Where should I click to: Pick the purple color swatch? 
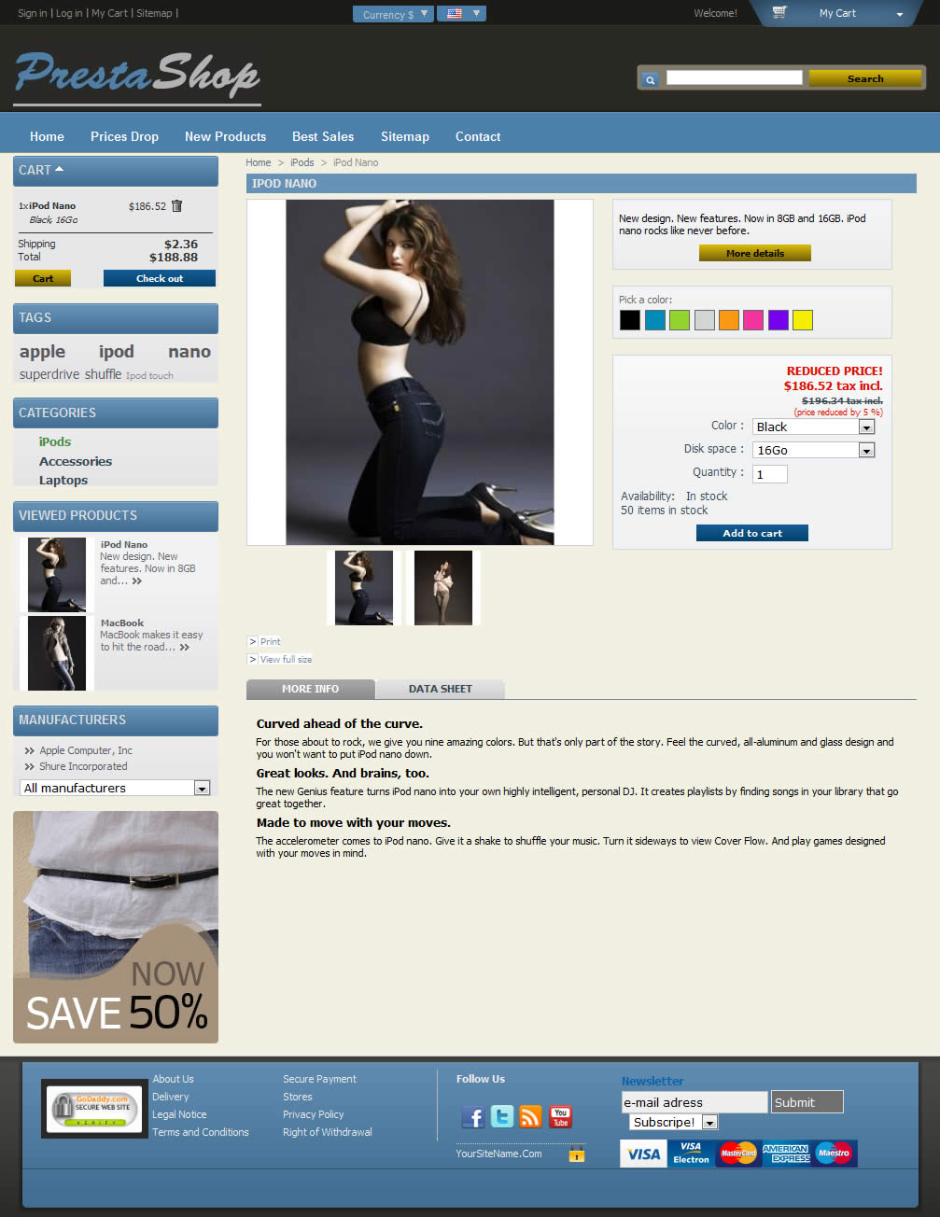pyautogui.click(x=779, y=320)
